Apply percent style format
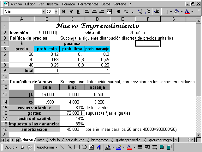Viewport: 202px width, 152px height. click(x=126, y=12)
